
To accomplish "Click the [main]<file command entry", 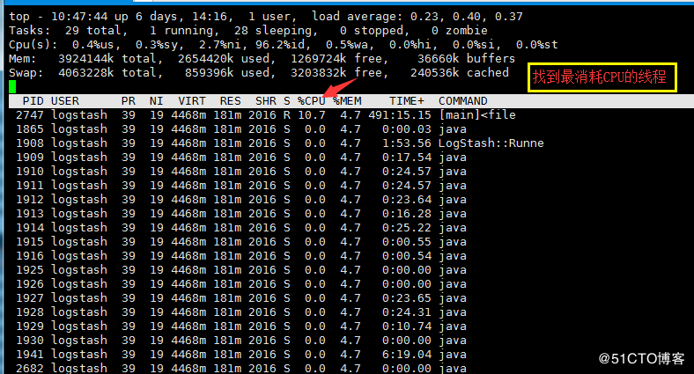I will [477, 115].
